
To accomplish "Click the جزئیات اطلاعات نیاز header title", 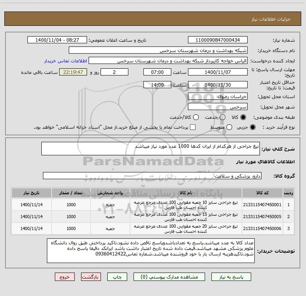I will pyautogui.click(x=271, y=19).
